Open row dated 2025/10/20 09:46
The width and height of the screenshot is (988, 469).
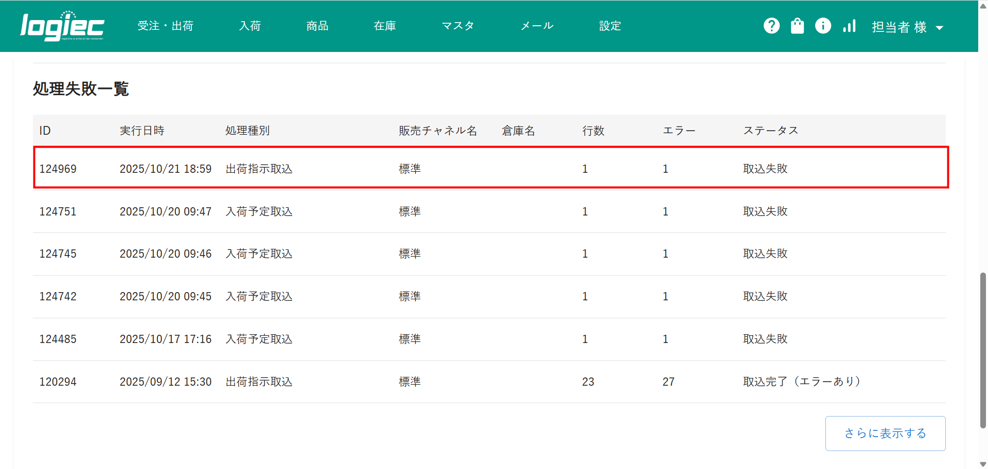165,254
